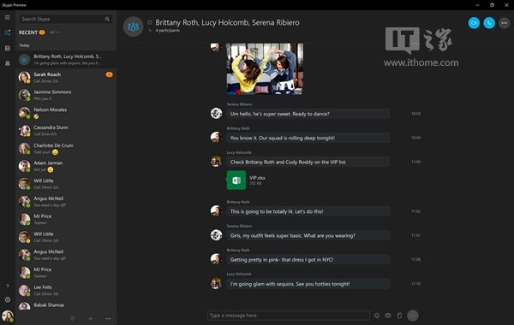
Task: Attach a file using the document icon
Action: 399,316
